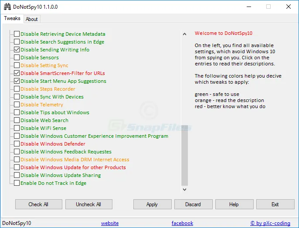The width and height of the screenshot is (299, 228).
Task: Switch to the About tab
Action: tap(32, 19)
